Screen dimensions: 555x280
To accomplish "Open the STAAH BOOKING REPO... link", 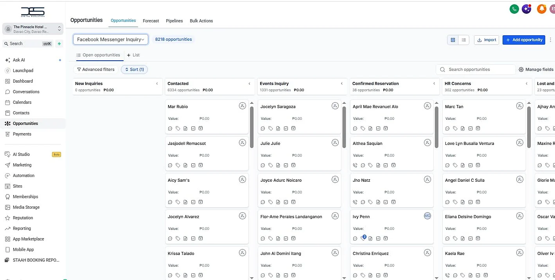I will [x=36, y=260].
